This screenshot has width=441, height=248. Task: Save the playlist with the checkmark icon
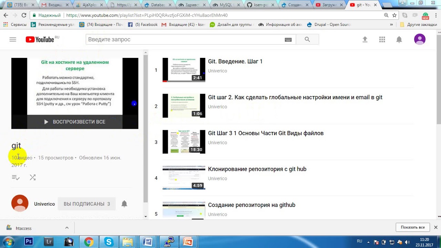click(x=16, y=177)
